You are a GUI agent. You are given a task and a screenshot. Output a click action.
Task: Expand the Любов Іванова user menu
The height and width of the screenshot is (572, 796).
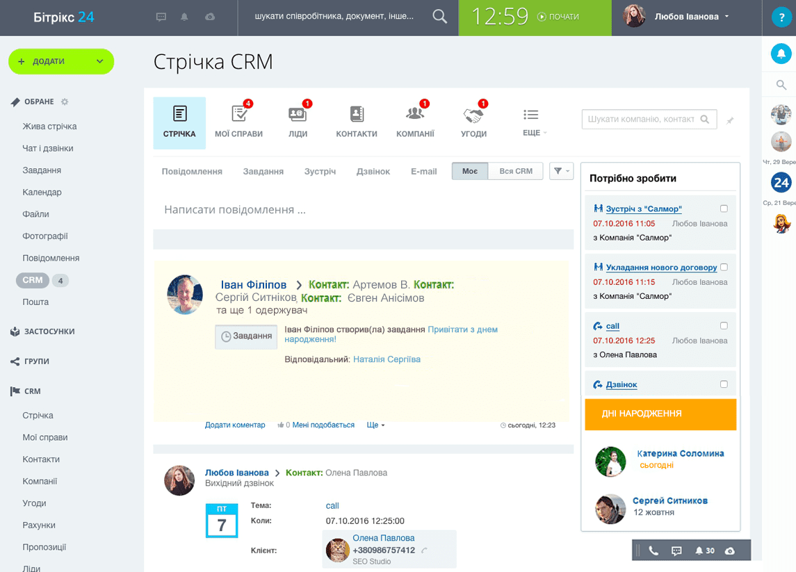tap(726, 17)
